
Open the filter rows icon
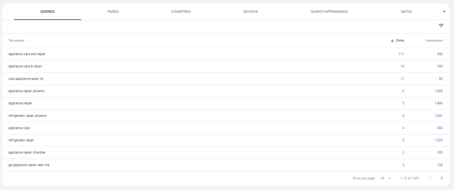[x=441, y=26]
